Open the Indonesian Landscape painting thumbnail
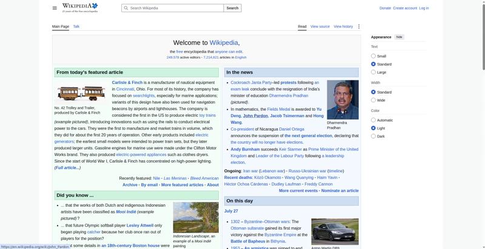The height and width of the screenshot is (249, 485). pos(196,218)
